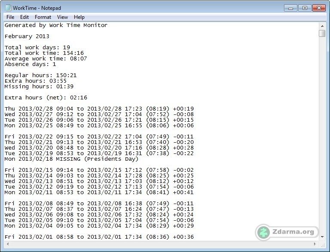This screenshot has height=252, width=330.
Task: Click the Fri 2013/02/01 entry line
Action: coord(99,237)
